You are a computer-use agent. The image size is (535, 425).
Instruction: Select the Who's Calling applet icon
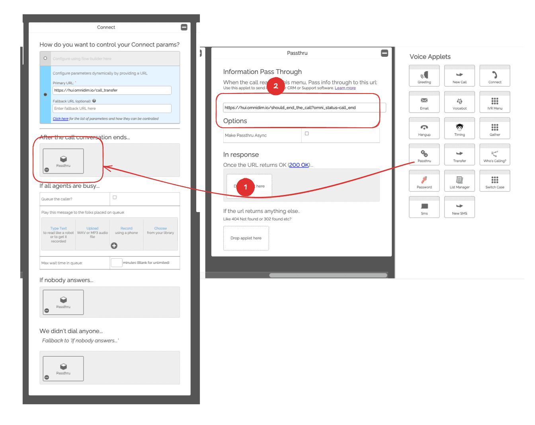click(495, 154)
